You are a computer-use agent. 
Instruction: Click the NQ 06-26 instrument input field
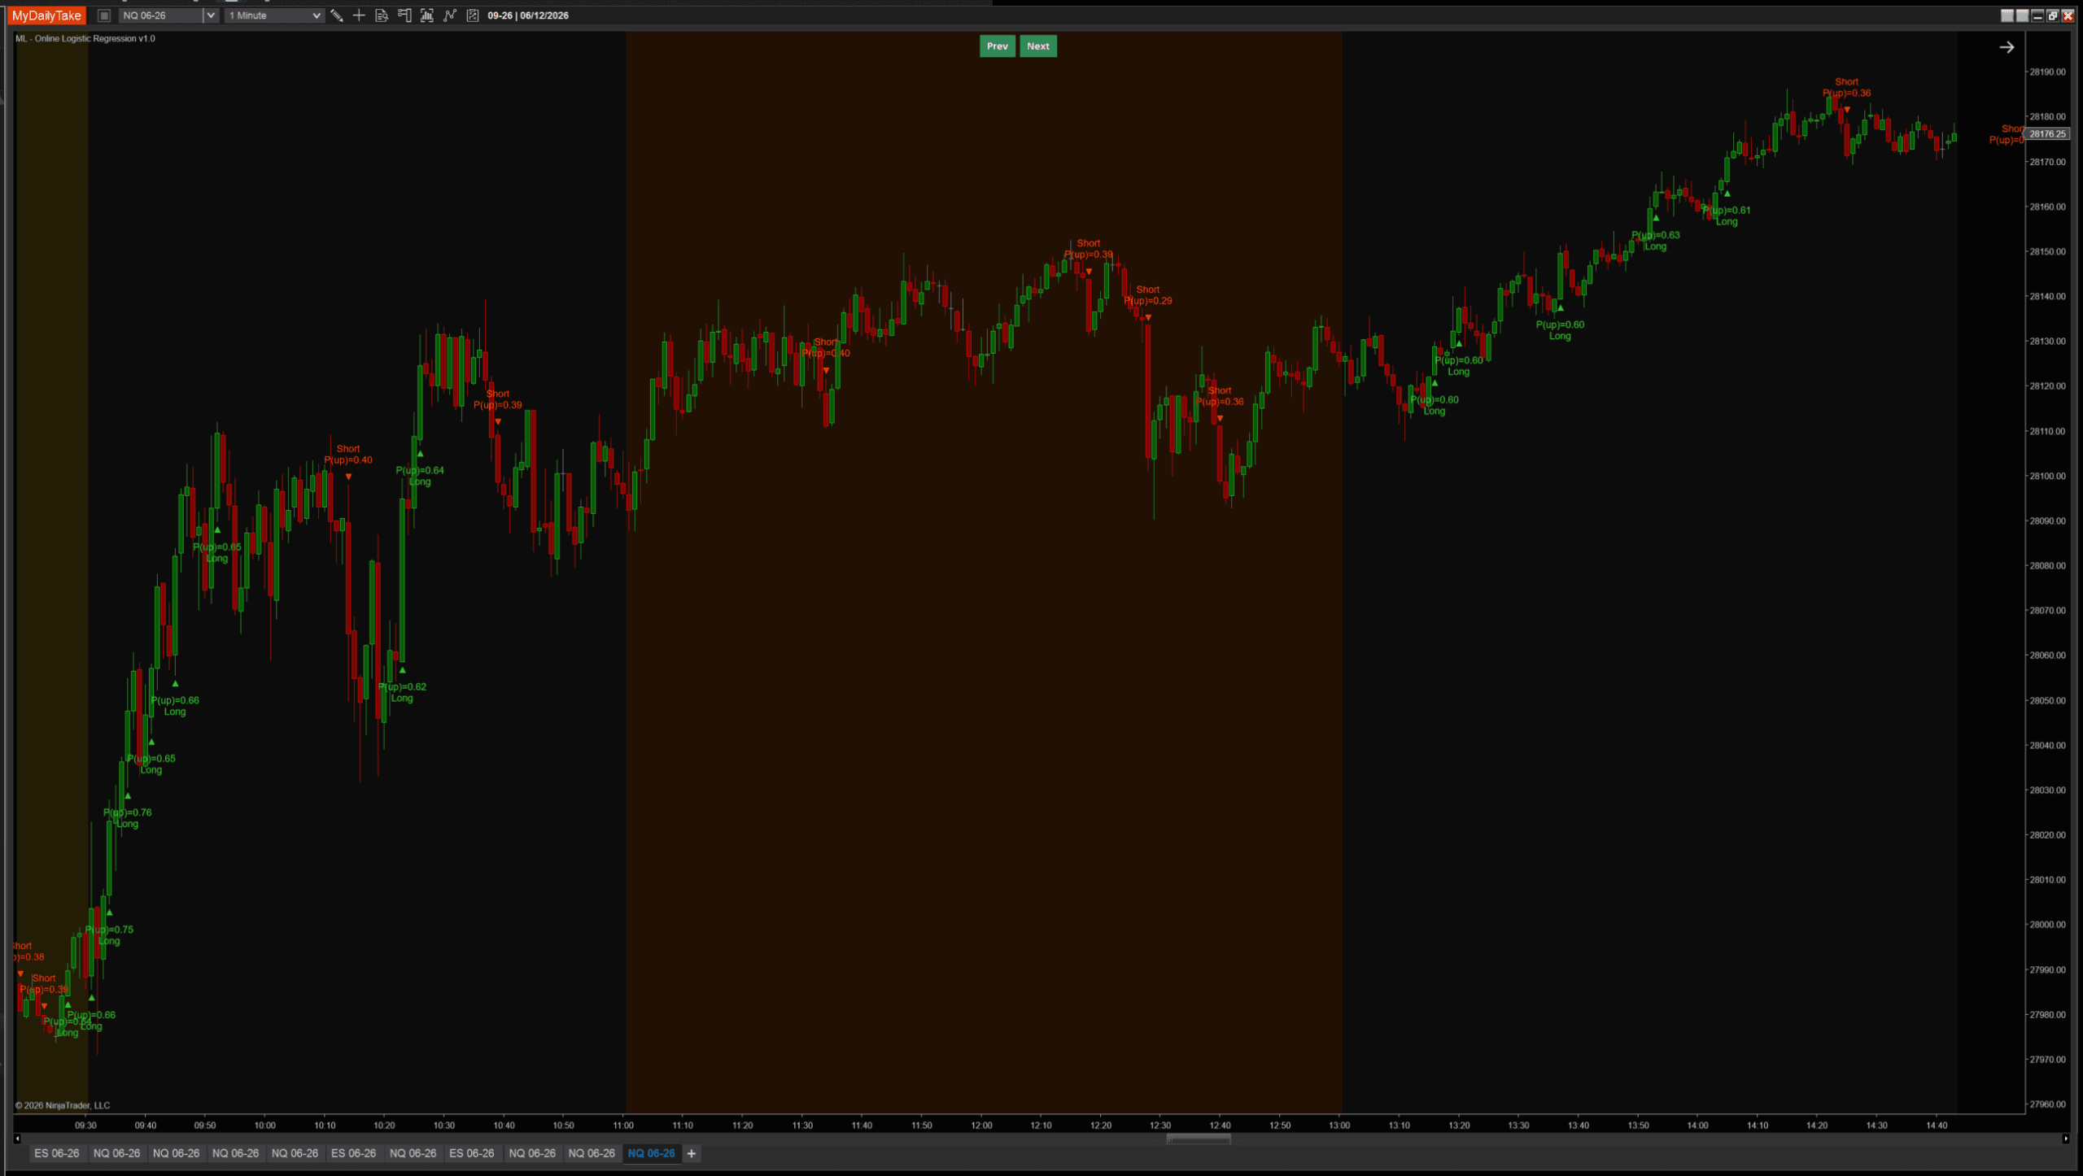161,15
